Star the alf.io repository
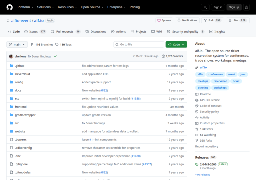The width and height of the screenshot is (256, 180). [x=237, y=20]
